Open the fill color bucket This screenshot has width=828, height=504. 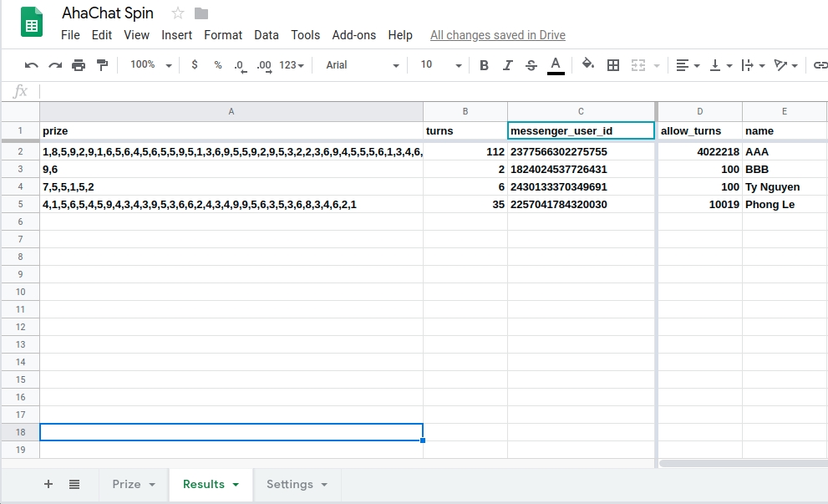[588, 65]
